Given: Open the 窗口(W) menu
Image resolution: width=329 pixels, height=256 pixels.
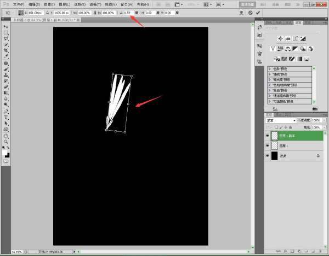Looking at the screenshot, I should tap(127, 4).
